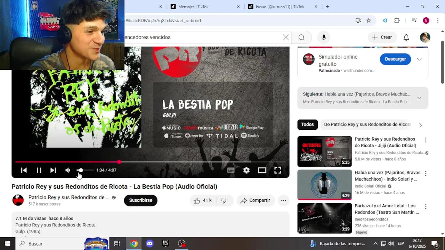Open more actions ellipsis below the video
Image resolution: width=445 pixels, height=250 pixels.
[284, 200]
